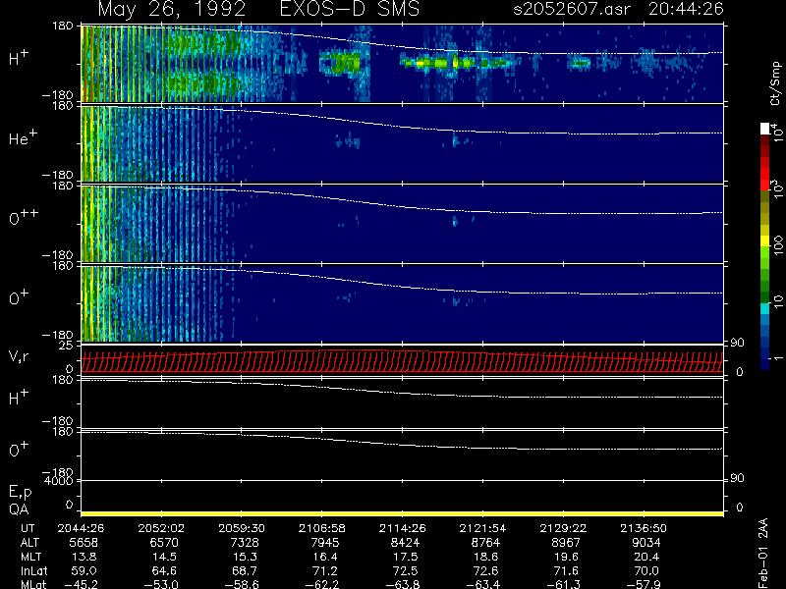Click the 10^3 label on color bar
Image resolution: width=786 pixels, height=589 pixels.
tap(777, 188)
